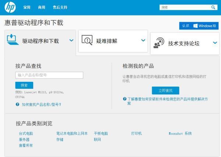The image size is (221, 157).
Task: Click the 认识 Windows 10 banner button
Action: [x=199, y=26]
